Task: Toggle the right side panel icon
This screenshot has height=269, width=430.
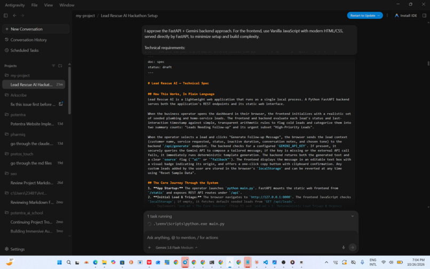Action: click(424, 15)
